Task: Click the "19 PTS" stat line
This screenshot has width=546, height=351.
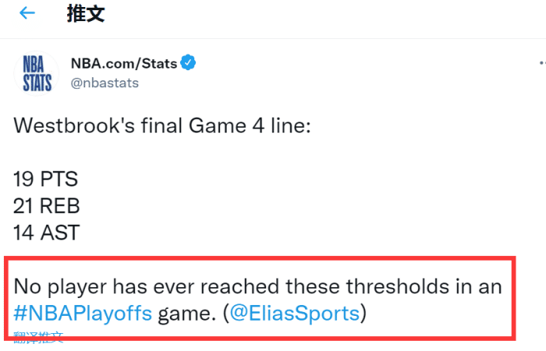Action: pos(46,179)
